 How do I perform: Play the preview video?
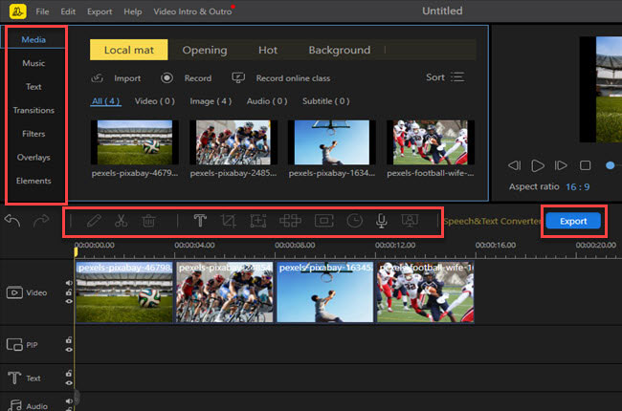click(x=538, y=165)
